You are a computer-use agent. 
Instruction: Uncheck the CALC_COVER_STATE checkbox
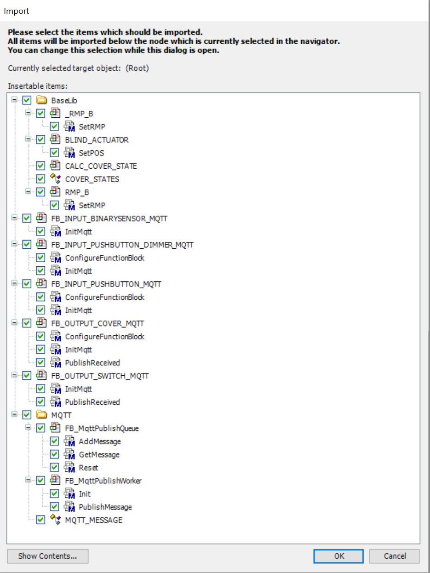pyautogui.click(x=41, y=166)
